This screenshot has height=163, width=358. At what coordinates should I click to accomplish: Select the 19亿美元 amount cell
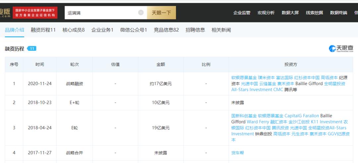pos(161,128)
